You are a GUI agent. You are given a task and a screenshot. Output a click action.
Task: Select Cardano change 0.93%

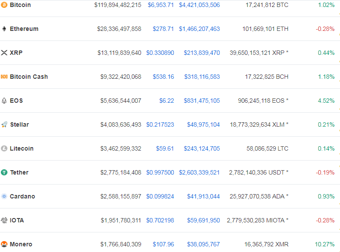pyautogui.click(x=326, y=196)
